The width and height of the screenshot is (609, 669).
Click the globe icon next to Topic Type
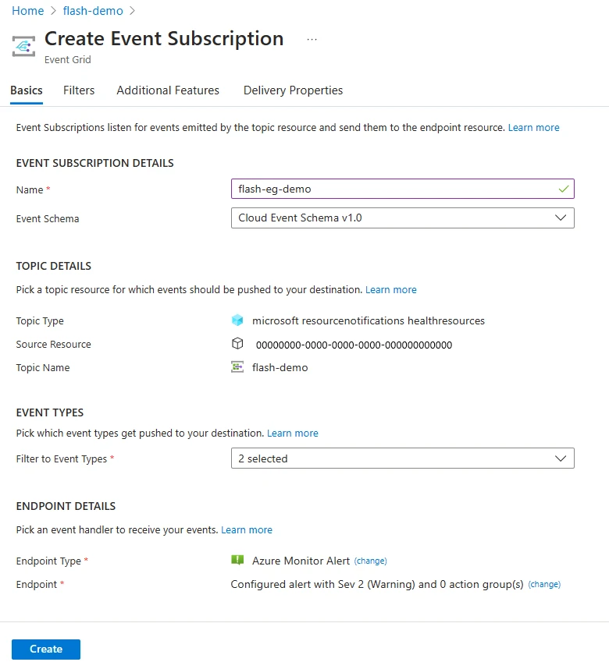click(237, 320)
